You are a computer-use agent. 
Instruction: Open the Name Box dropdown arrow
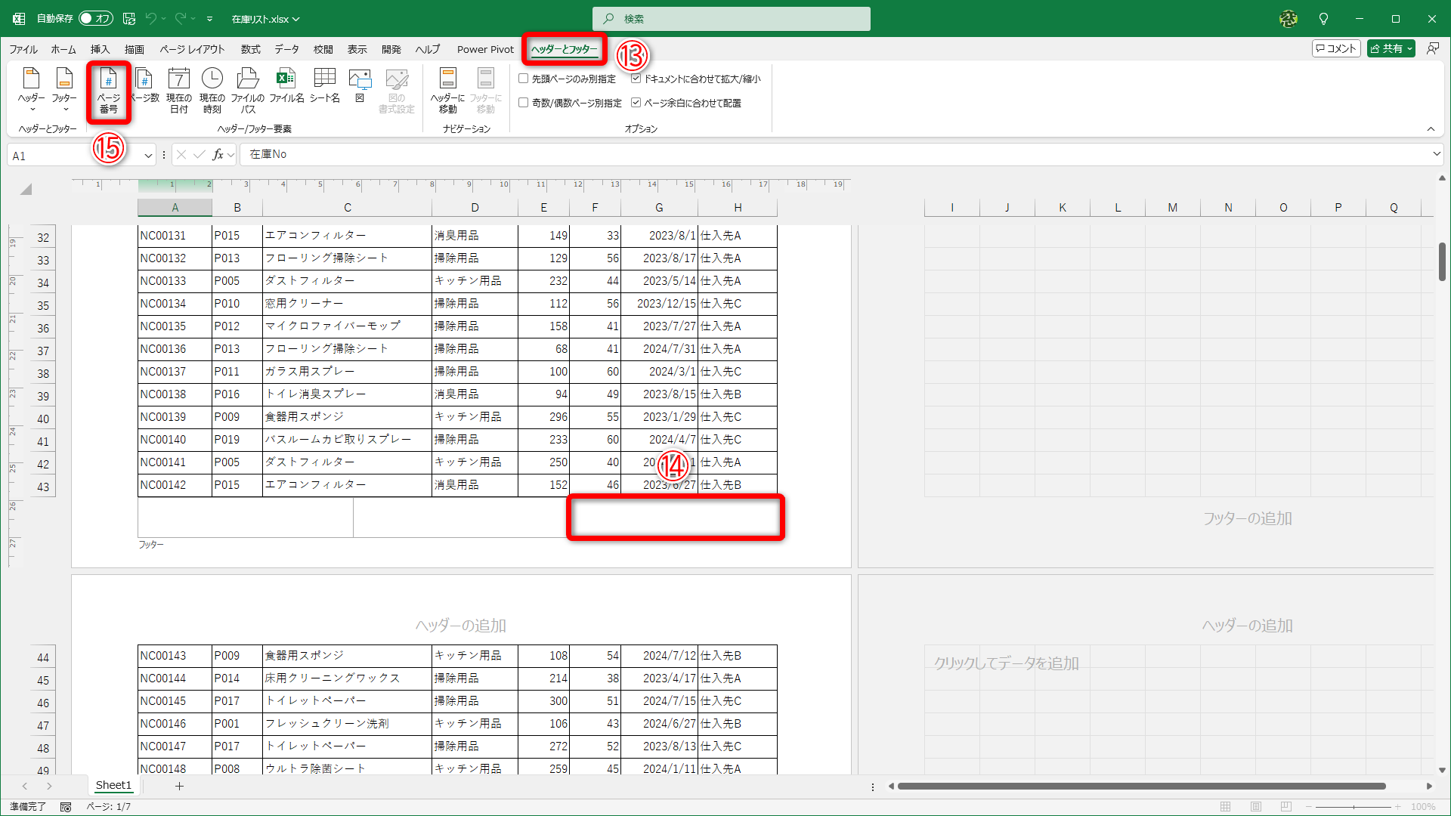pyautogui.click(x=148, y=155)
